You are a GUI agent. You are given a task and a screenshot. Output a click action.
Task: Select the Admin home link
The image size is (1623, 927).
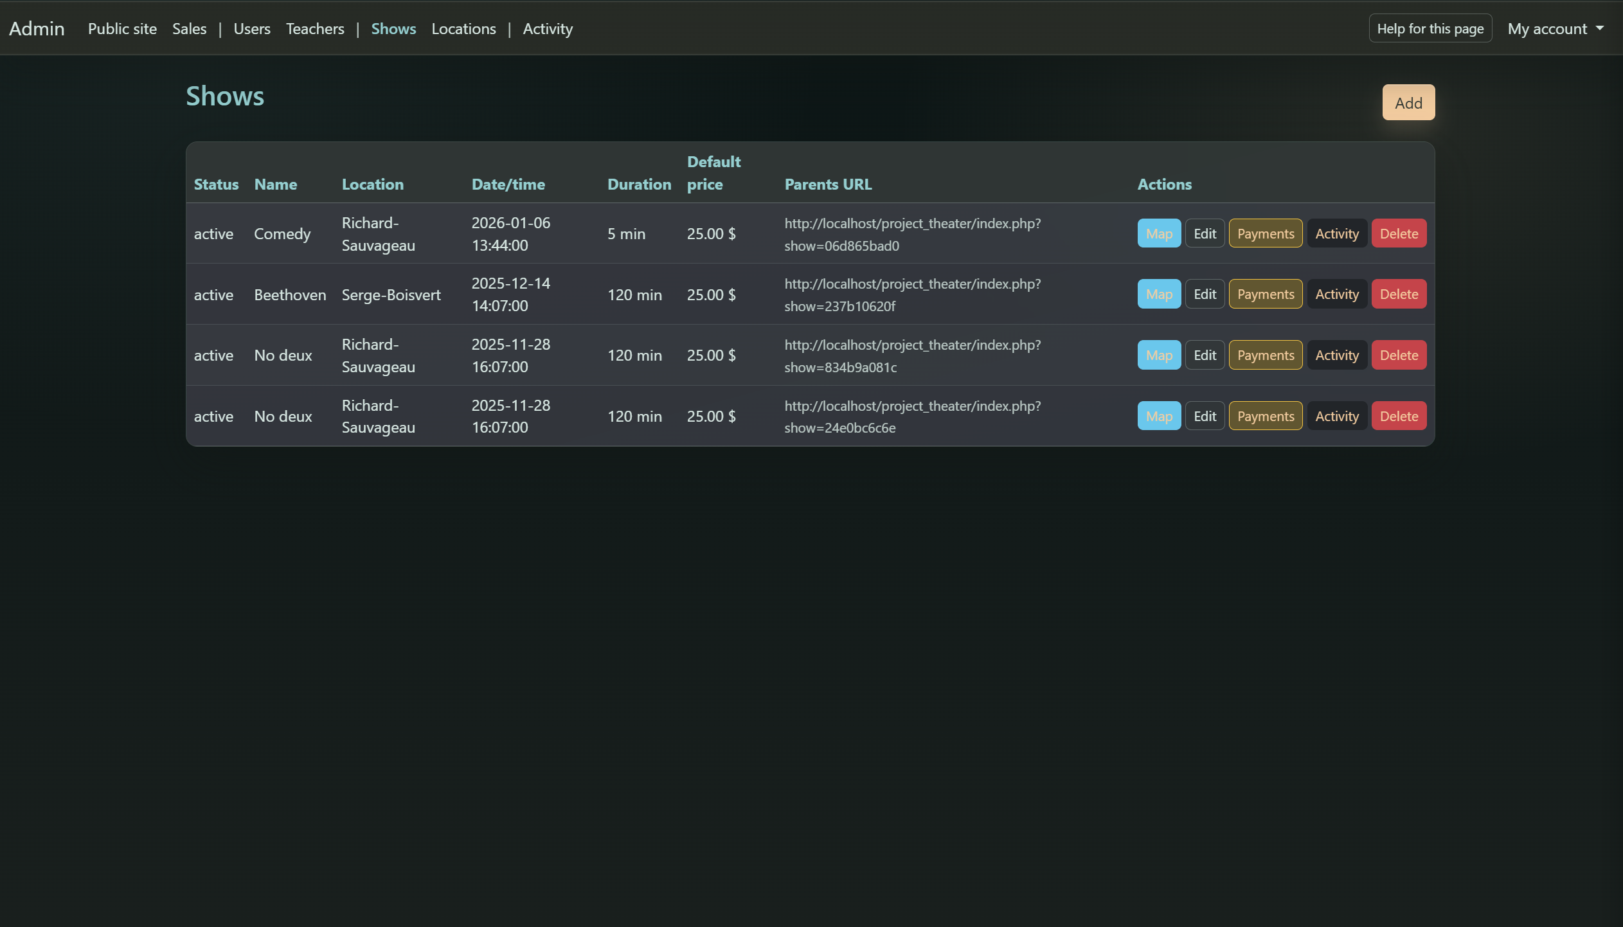point(37,28)
